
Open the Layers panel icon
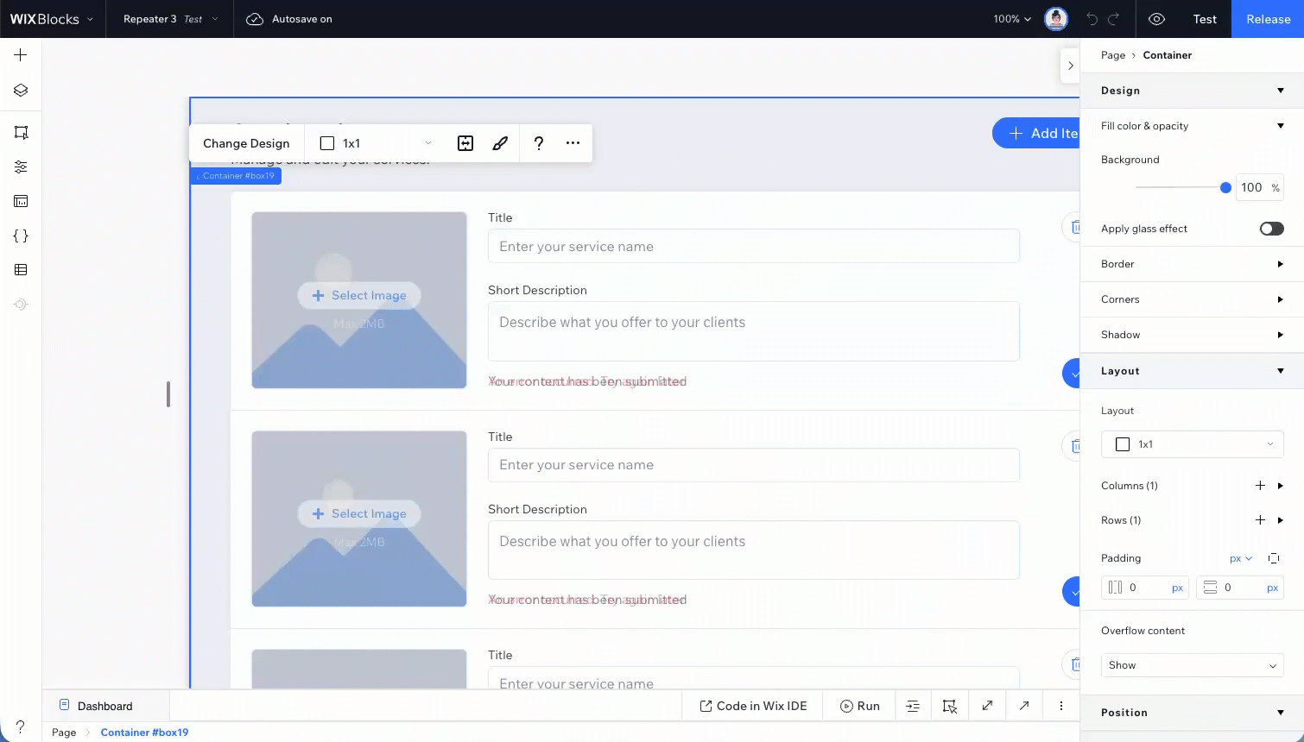pyautogui.click(x=21, y=90)
